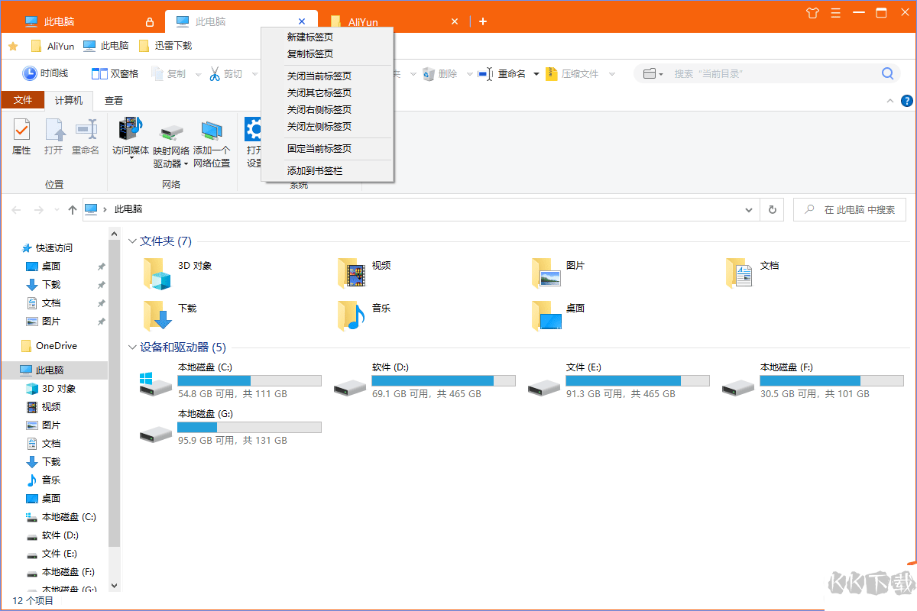Viewport: 917px width, 611px height.
Task: Click the 在 此电脑 中搜索 box
Action: [x=850, y=209]
